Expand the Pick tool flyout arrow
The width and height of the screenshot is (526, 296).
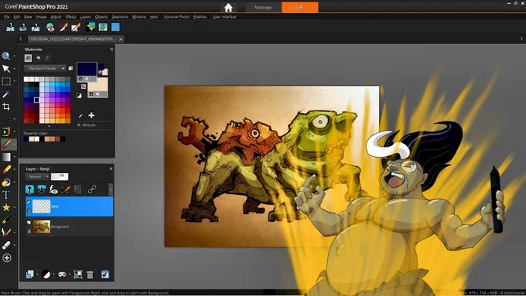point(15,69)
